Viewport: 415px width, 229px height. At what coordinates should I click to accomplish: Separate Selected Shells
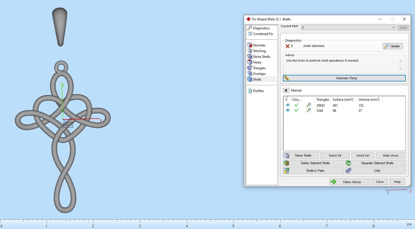pos(375,163)
